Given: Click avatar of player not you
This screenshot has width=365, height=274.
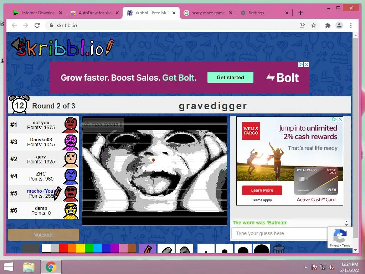Looking at the screenshot, I should [71, 125].
